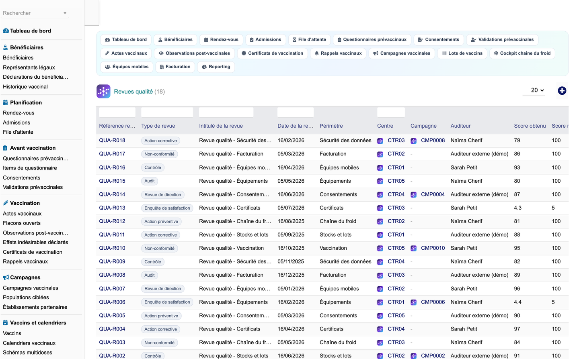Click the centre icon in the QUA-R017 row
This screenshot has height=359, width=581.
click(380, 154)
